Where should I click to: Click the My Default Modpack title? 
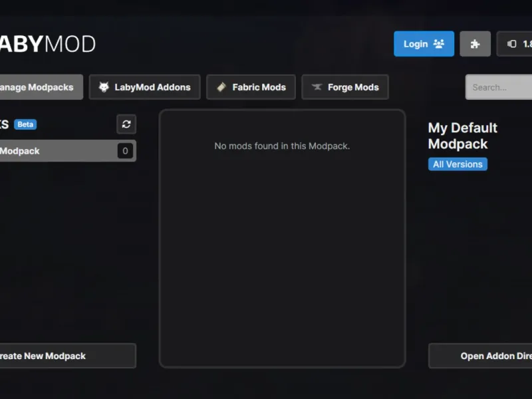[x=462, y=136]
